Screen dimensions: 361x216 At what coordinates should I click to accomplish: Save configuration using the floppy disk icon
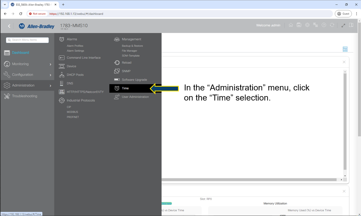point(299,25)
